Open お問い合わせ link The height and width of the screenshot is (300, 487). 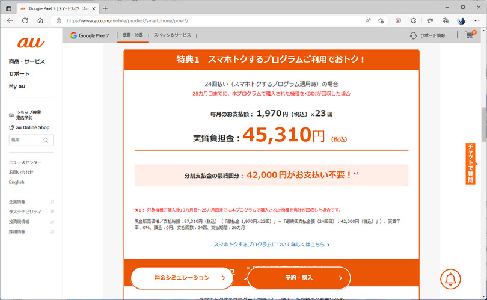pos(21,172)
